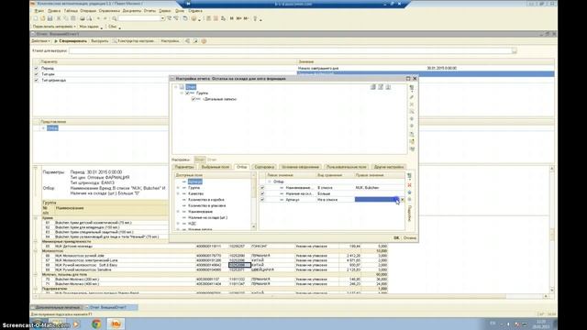
Task: Expand the Качество node in available fields
Action: (x=178, y=193)
